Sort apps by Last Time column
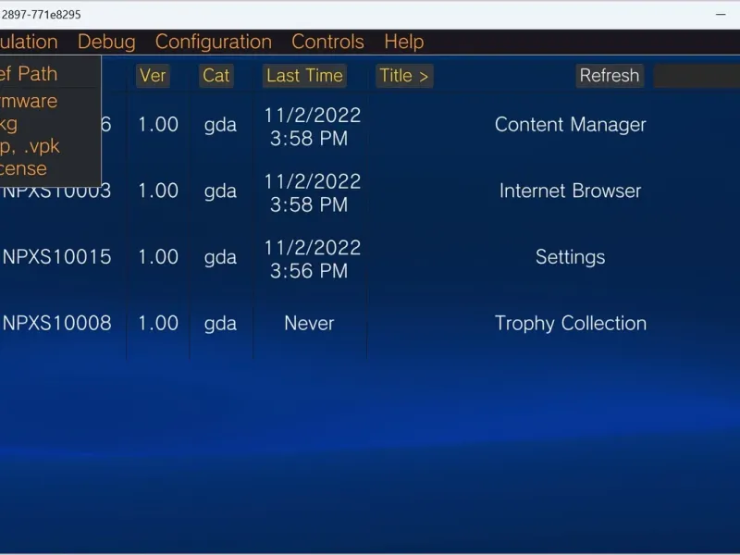Screen dimensions: 740x555 tap(304, 76)
